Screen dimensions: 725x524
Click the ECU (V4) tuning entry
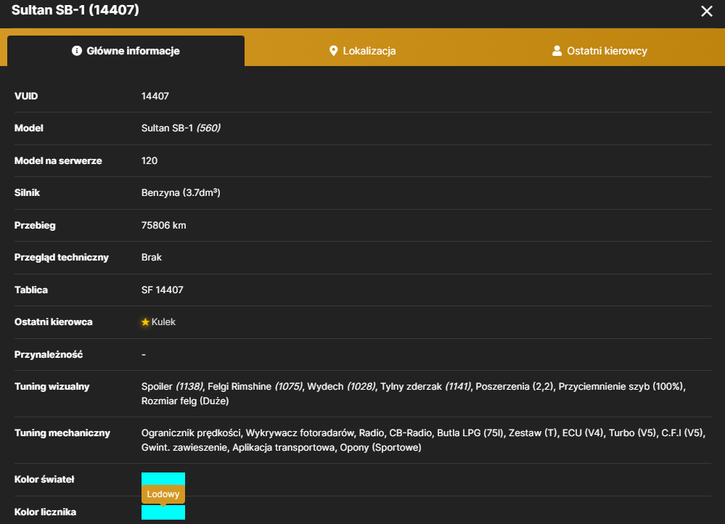583,433
